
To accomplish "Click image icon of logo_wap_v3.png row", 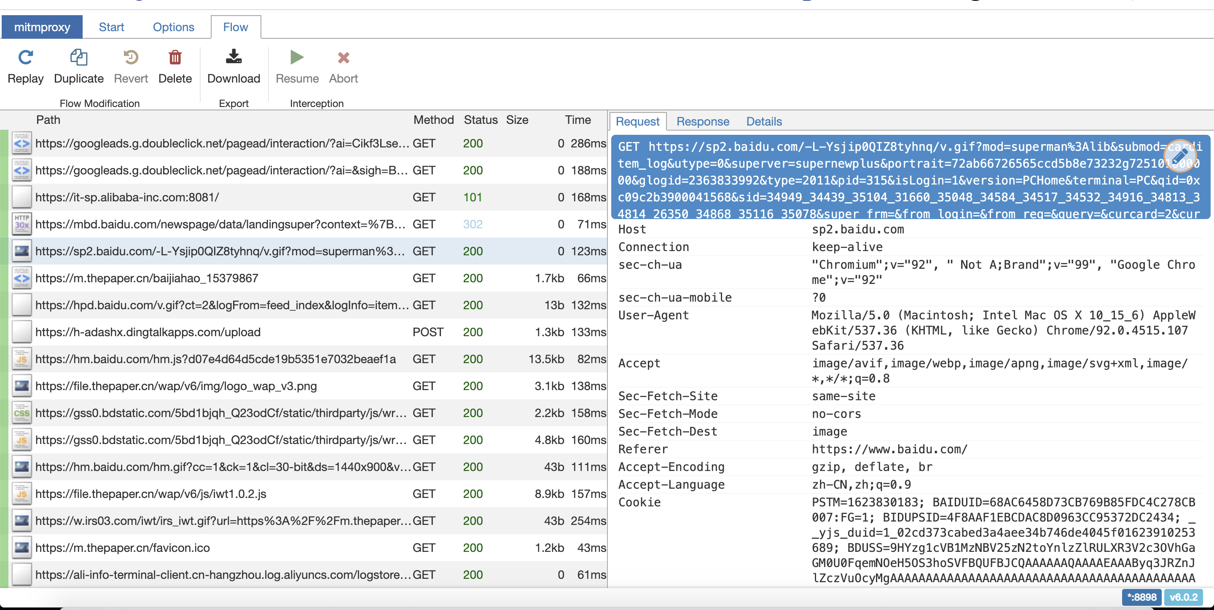I will coord(21,386).
